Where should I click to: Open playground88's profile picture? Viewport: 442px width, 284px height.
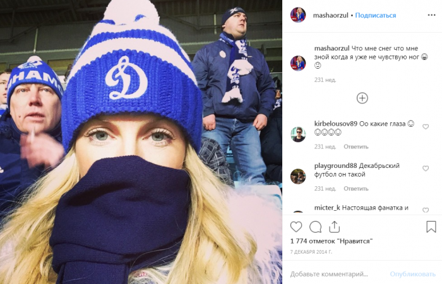(x=298, y=176)
